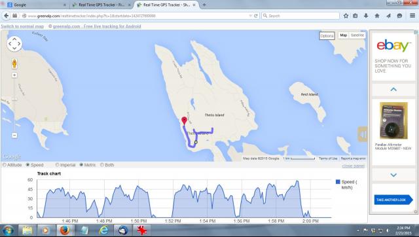419x237 pixels.
Task: Launch Windows Media Player from taskbar
Action: (x=46, y=230)
